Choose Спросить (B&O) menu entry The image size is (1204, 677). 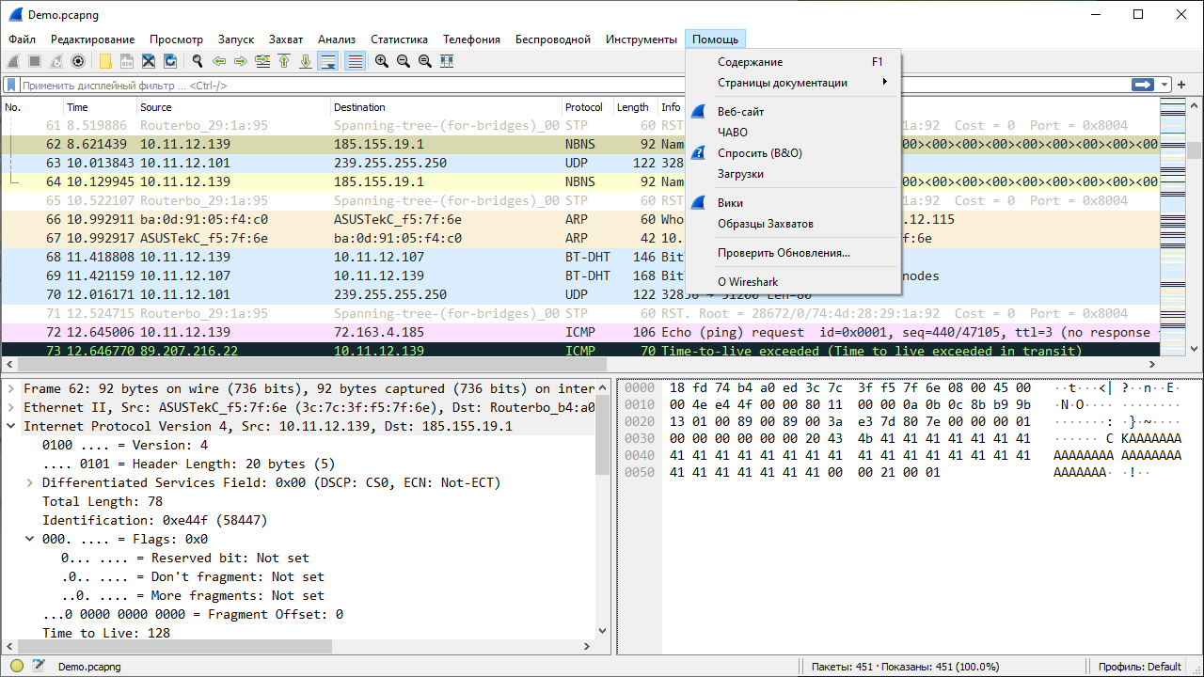pyautogui.click(x=793, y=153)
